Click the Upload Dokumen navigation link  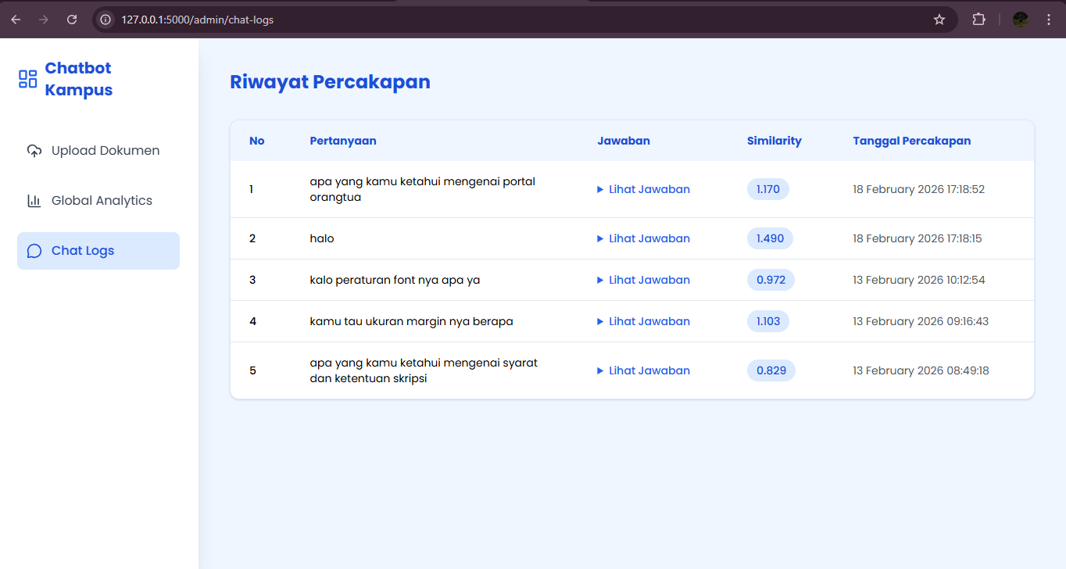coord(105,150)
